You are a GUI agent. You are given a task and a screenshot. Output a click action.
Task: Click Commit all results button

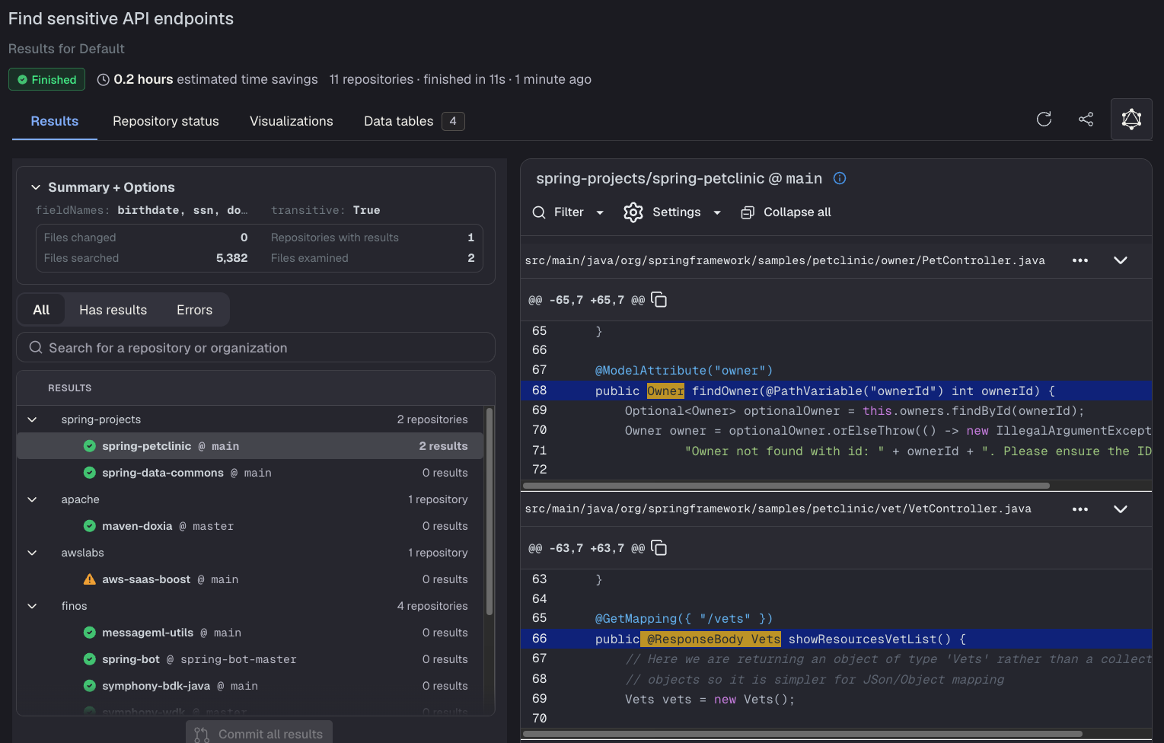coord(259,734)
